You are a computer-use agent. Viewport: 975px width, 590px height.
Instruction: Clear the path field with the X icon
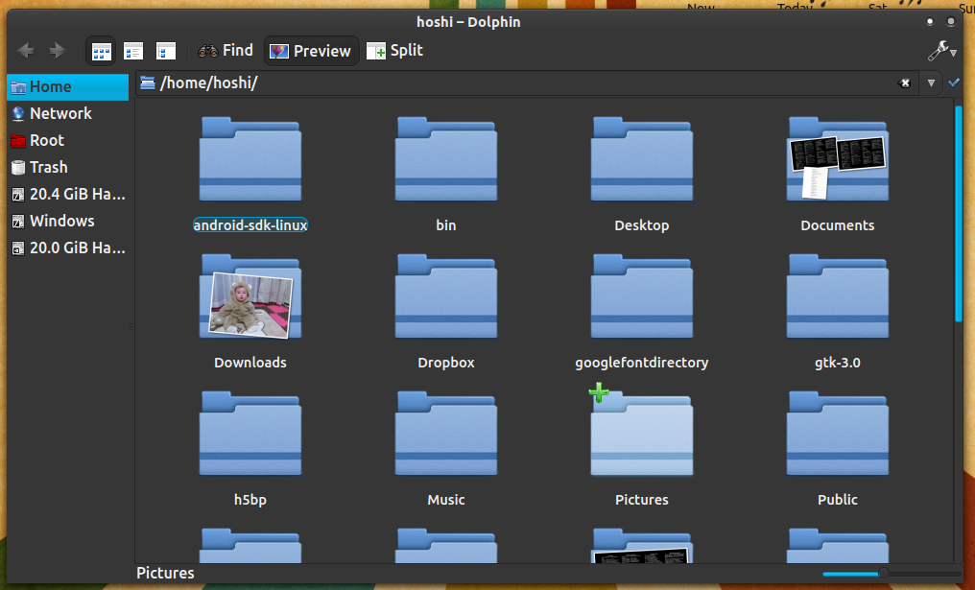[x=904, y=83]
